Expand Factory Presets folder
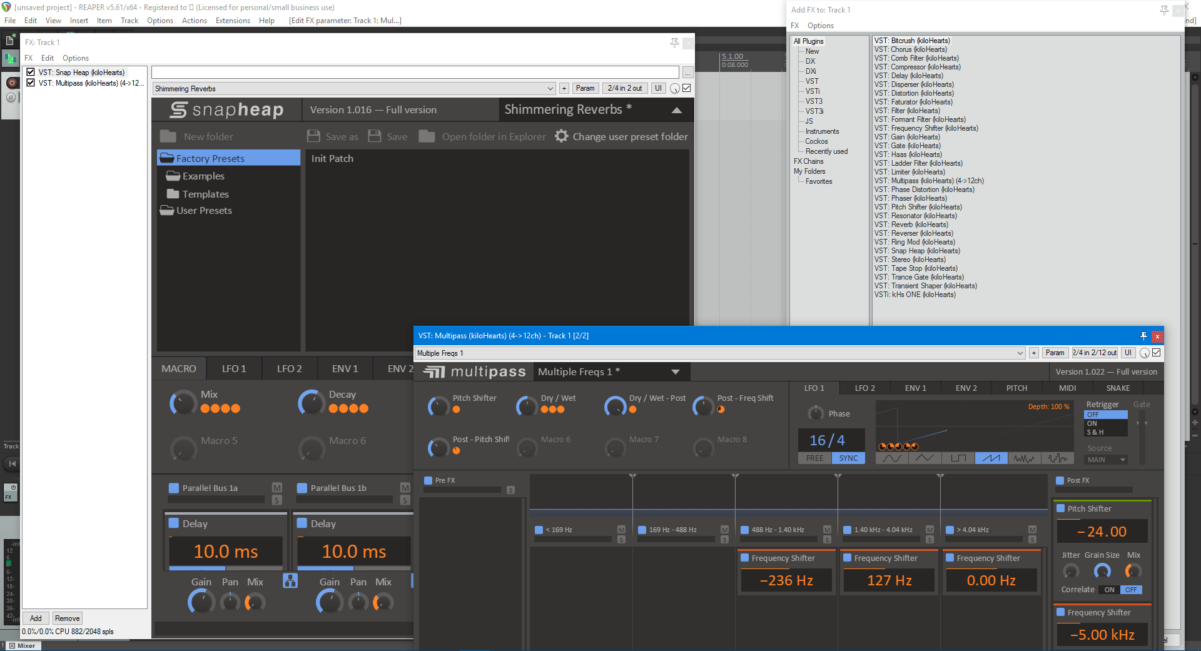Screen dimensions: 1201x651 pyautogui.click(x=167, y=158)
